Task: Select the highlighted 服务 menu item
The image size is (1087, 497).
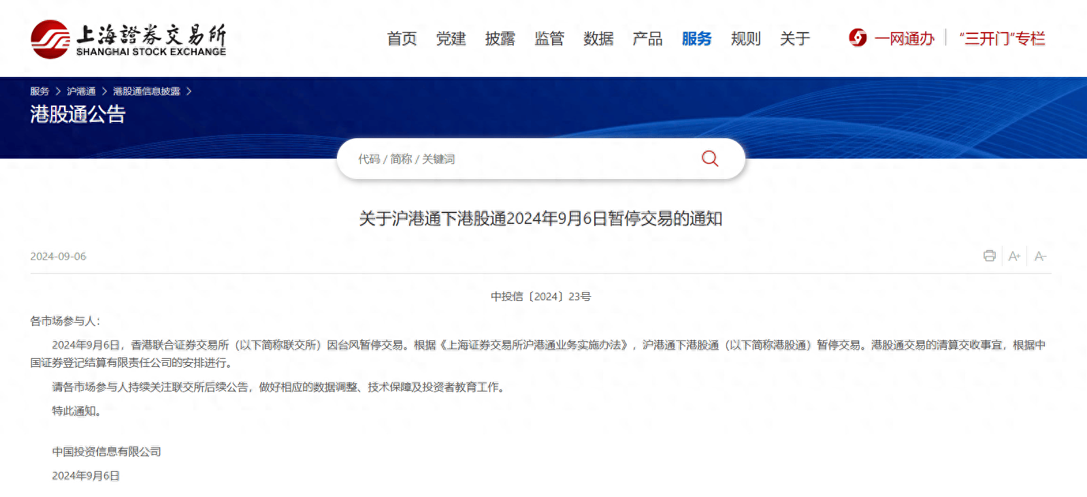Action: tap(696, 39)
